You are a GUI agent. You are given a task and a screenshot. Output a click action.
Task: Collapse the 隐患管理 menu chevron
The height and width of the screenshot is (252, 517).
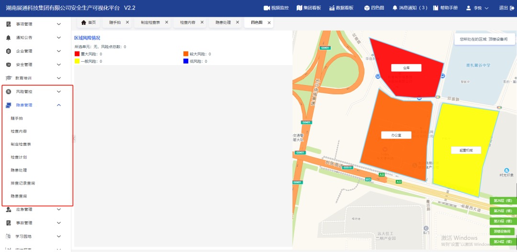tap(59, 105)
